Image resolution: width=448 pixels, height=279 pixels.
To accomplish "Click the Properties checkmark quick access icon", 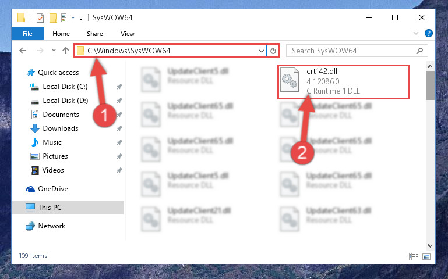I will [40, 18].
